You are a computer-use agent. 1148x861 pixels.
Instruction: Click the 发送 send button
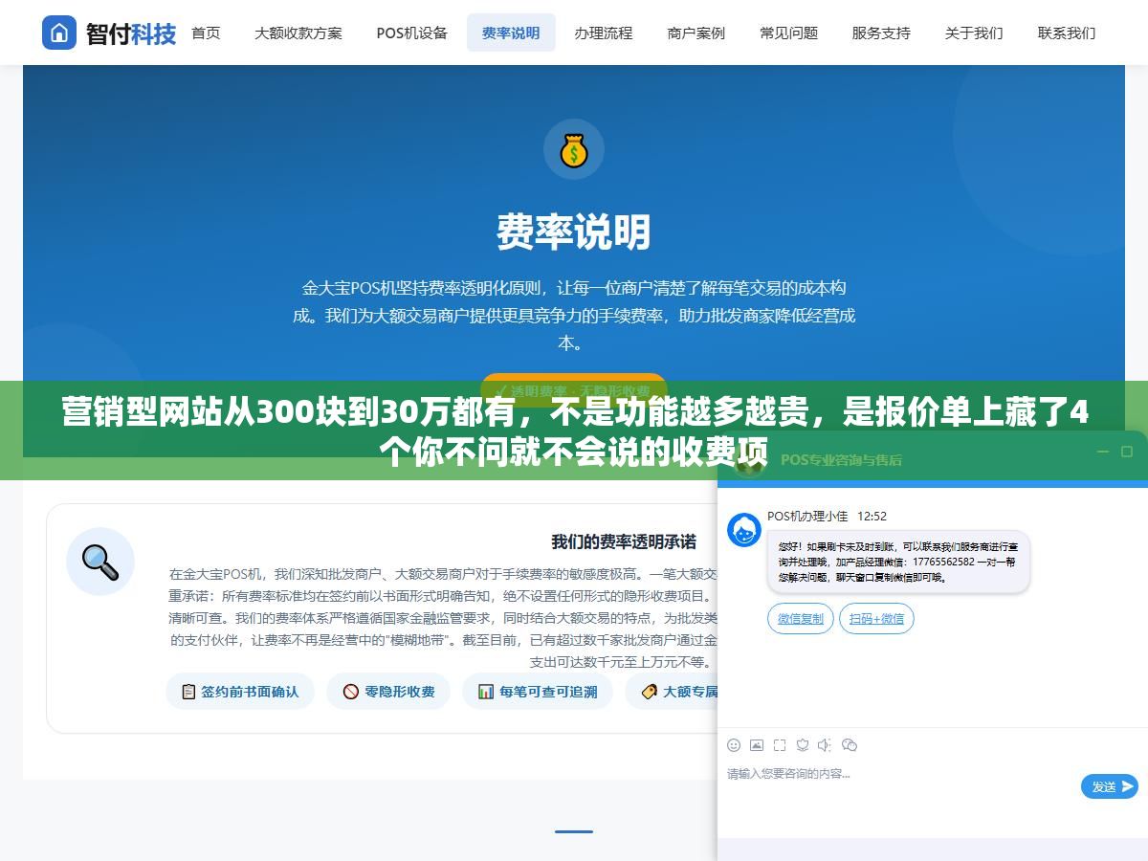tap(1110, 786)
